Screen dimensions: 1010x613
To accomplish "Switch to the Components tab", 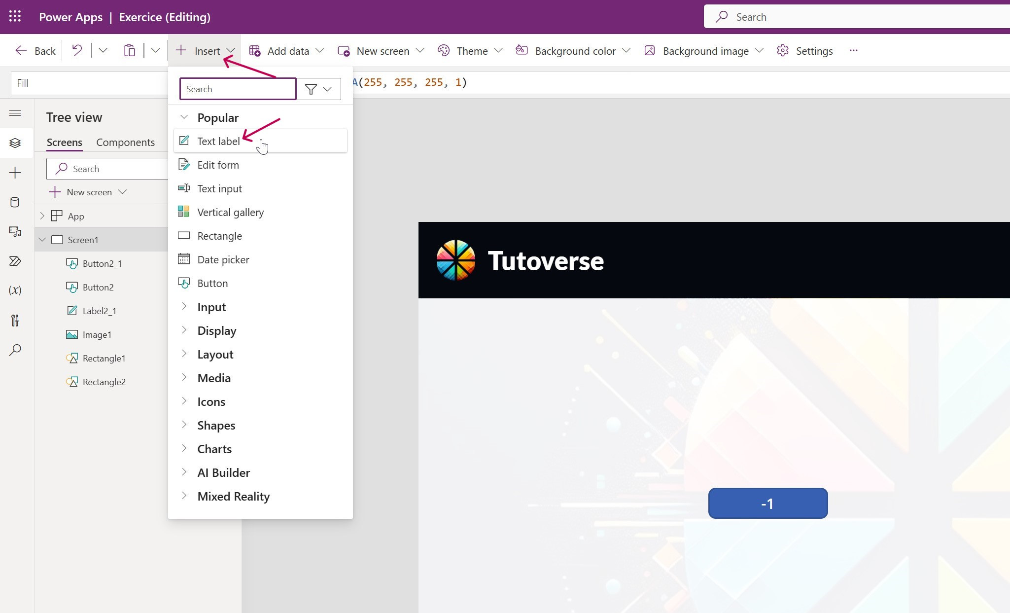I will click(125, 143).
